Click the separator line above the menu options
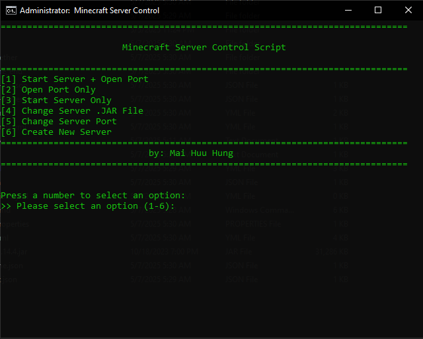Viewport: 423px width, 339px height. click(x=204, y=69)
